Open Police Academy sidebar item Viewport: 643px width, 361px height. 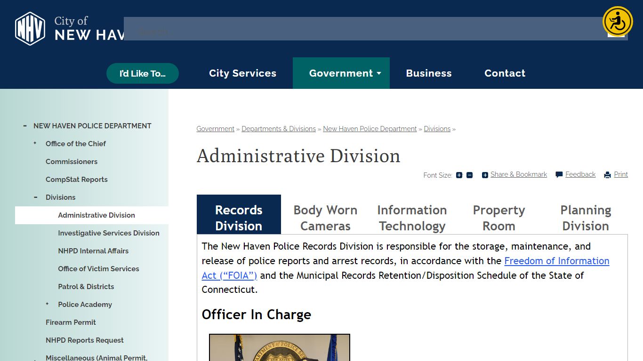point(85,305)
